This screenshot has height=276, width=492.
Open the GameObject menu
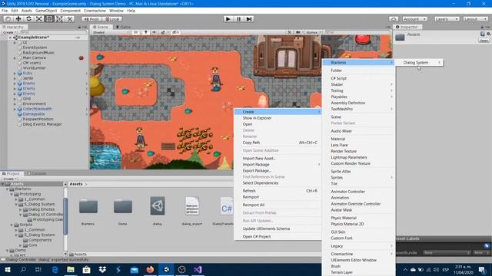46,11
